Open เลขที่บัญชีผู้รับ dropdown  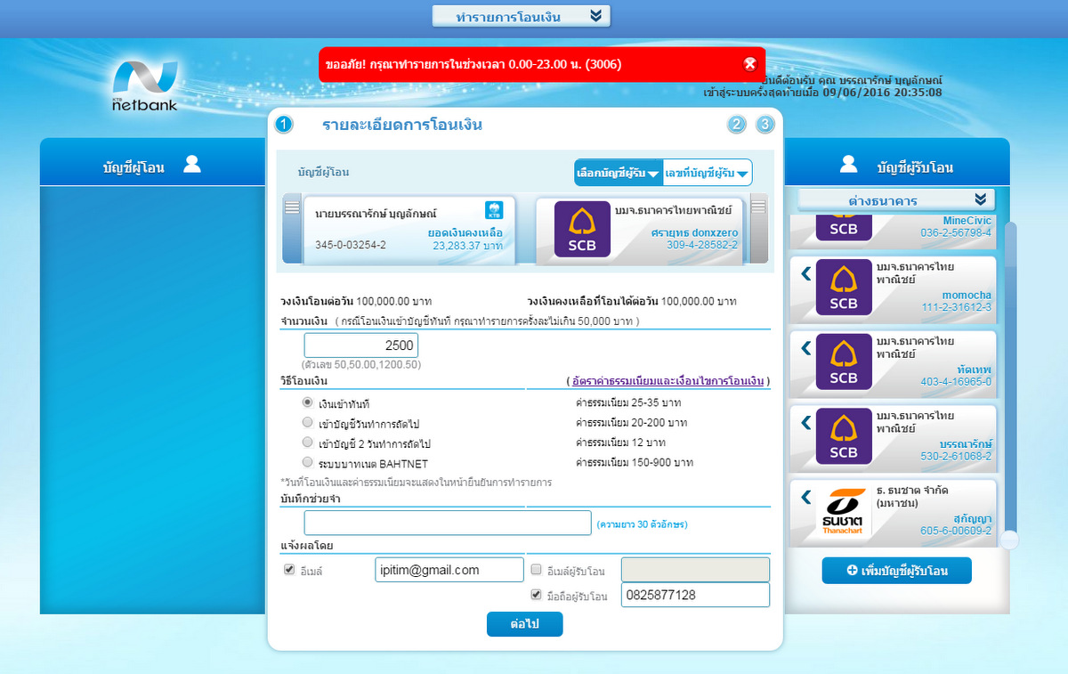[708, 173]
